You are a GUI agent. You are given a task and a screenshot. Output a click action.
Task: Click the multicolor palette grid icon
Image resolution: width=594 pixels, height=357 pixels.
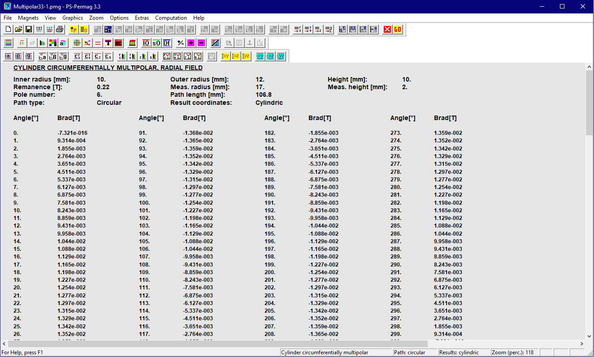(52, 43)
